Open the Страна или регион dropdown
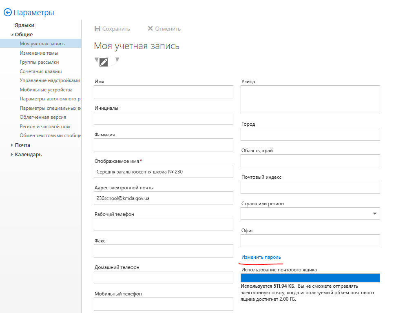396x313 pixels. point(374,213)
